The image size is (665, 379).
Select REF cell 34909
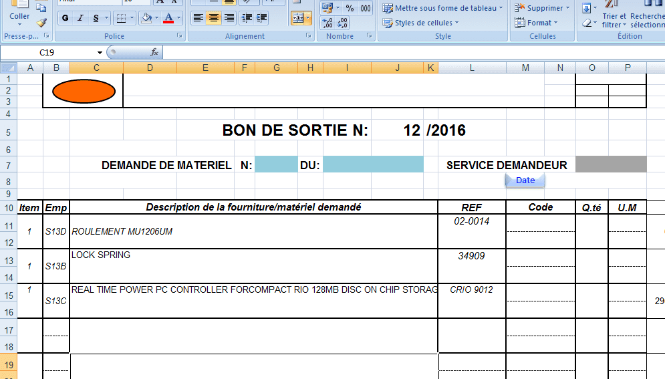click(472, 266)
